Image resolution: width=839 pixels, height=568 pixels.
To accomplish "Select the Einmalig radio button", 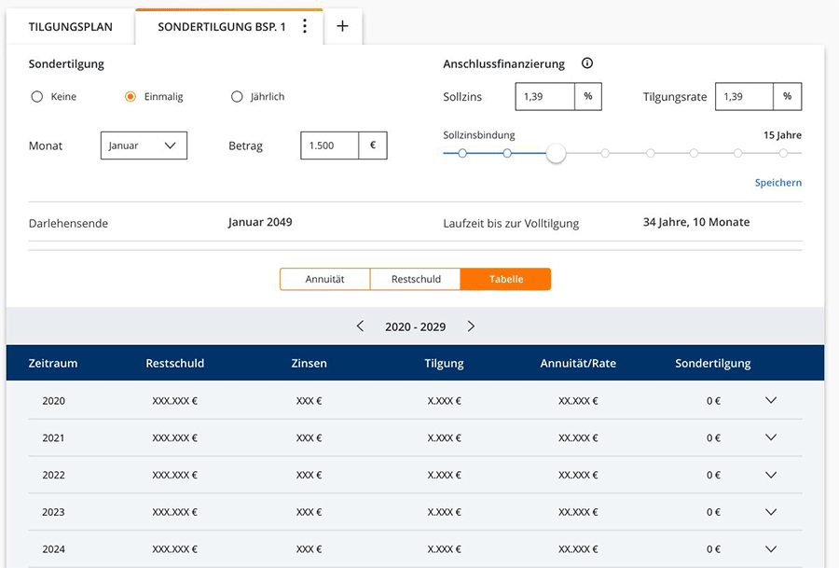I will point(131,96).
